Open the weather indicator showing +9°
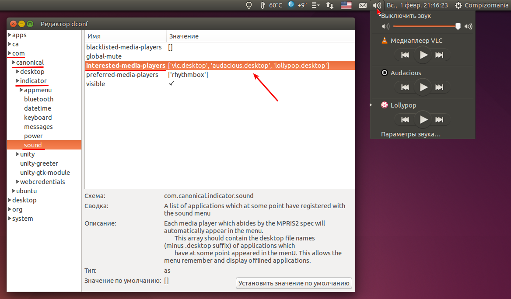511x299 pixels. pos(297,5)
